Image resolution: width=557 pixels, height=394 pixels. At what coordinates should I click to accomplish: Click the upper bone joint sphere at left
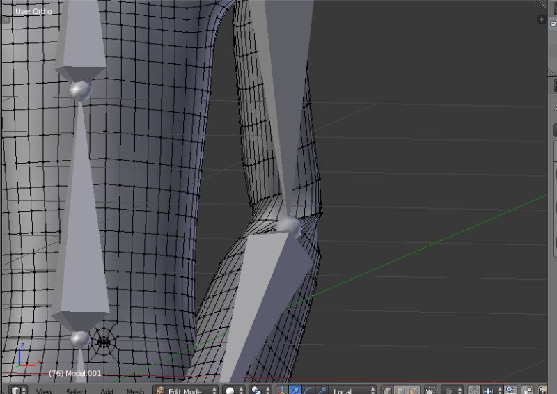pos(80,91)
